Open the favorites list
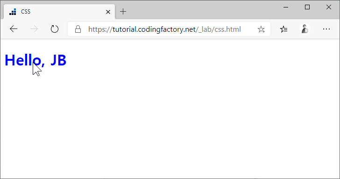The width and height of the screenshot is (340, 179). tap(283, 29)
